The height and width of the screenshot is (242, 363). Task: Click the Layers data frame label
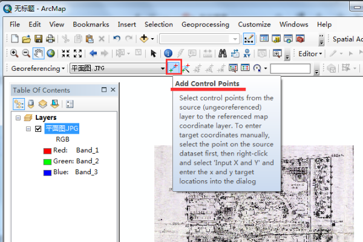point(46,117)
